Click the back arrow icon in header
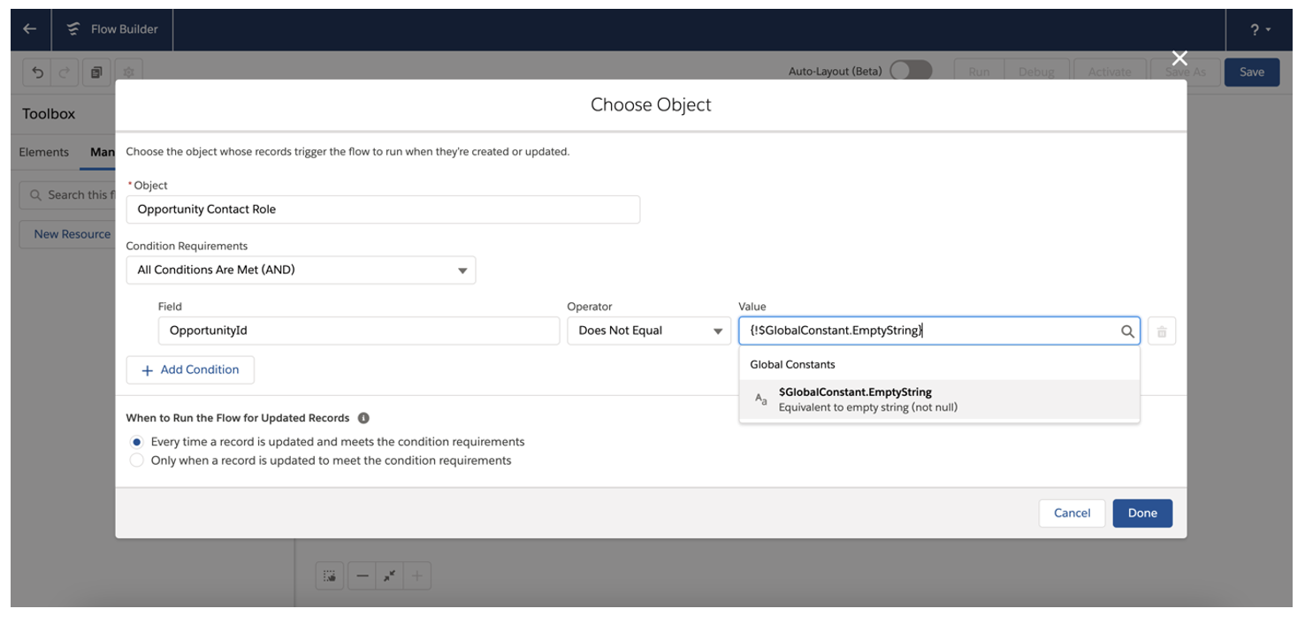This screenshot has width=1305, height=624. (30, 29)
